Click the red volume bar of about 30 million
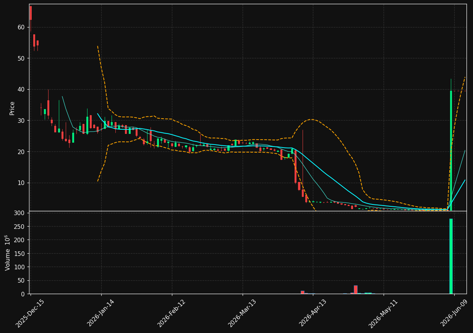This screenshot has width=473, height=333. [356, 290]
